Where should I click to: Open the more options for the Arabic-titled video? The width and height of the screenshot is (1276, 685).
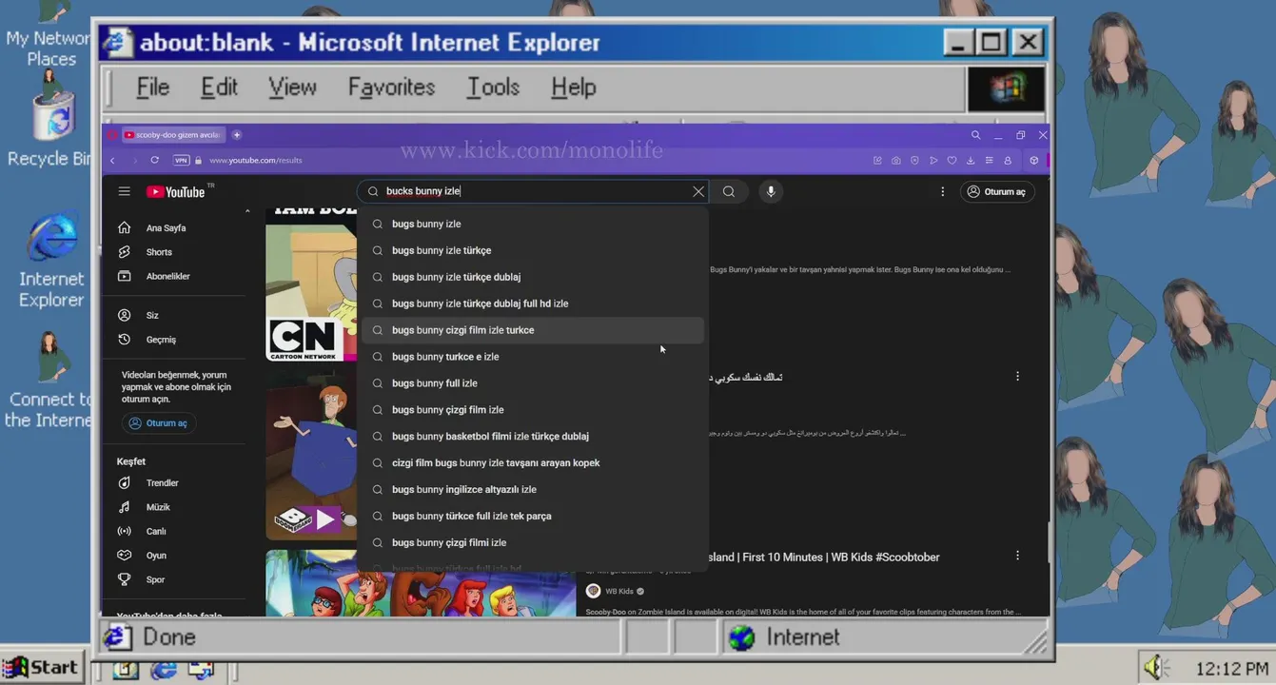[1017, 377]
